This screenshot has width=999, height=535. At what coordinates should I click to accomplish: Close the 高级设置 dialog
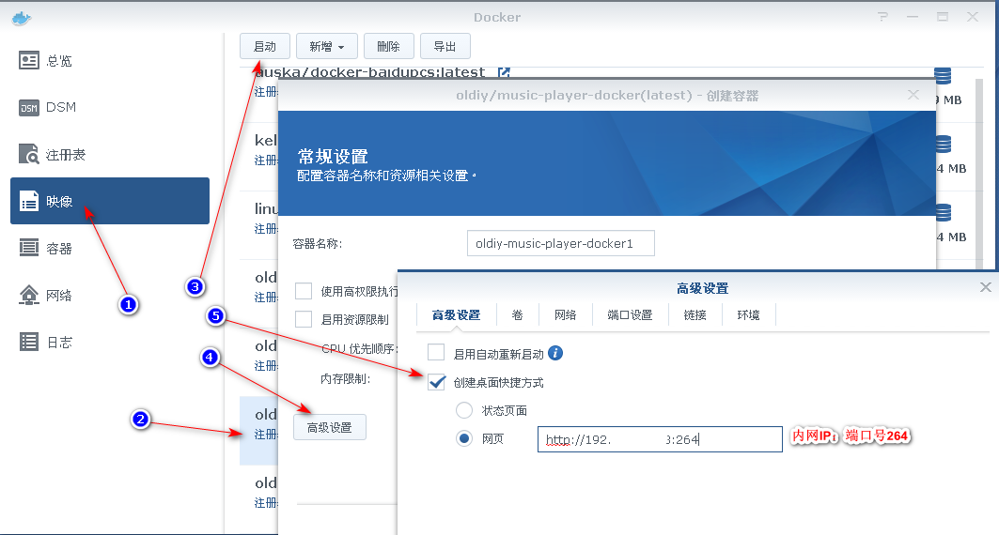986,287
